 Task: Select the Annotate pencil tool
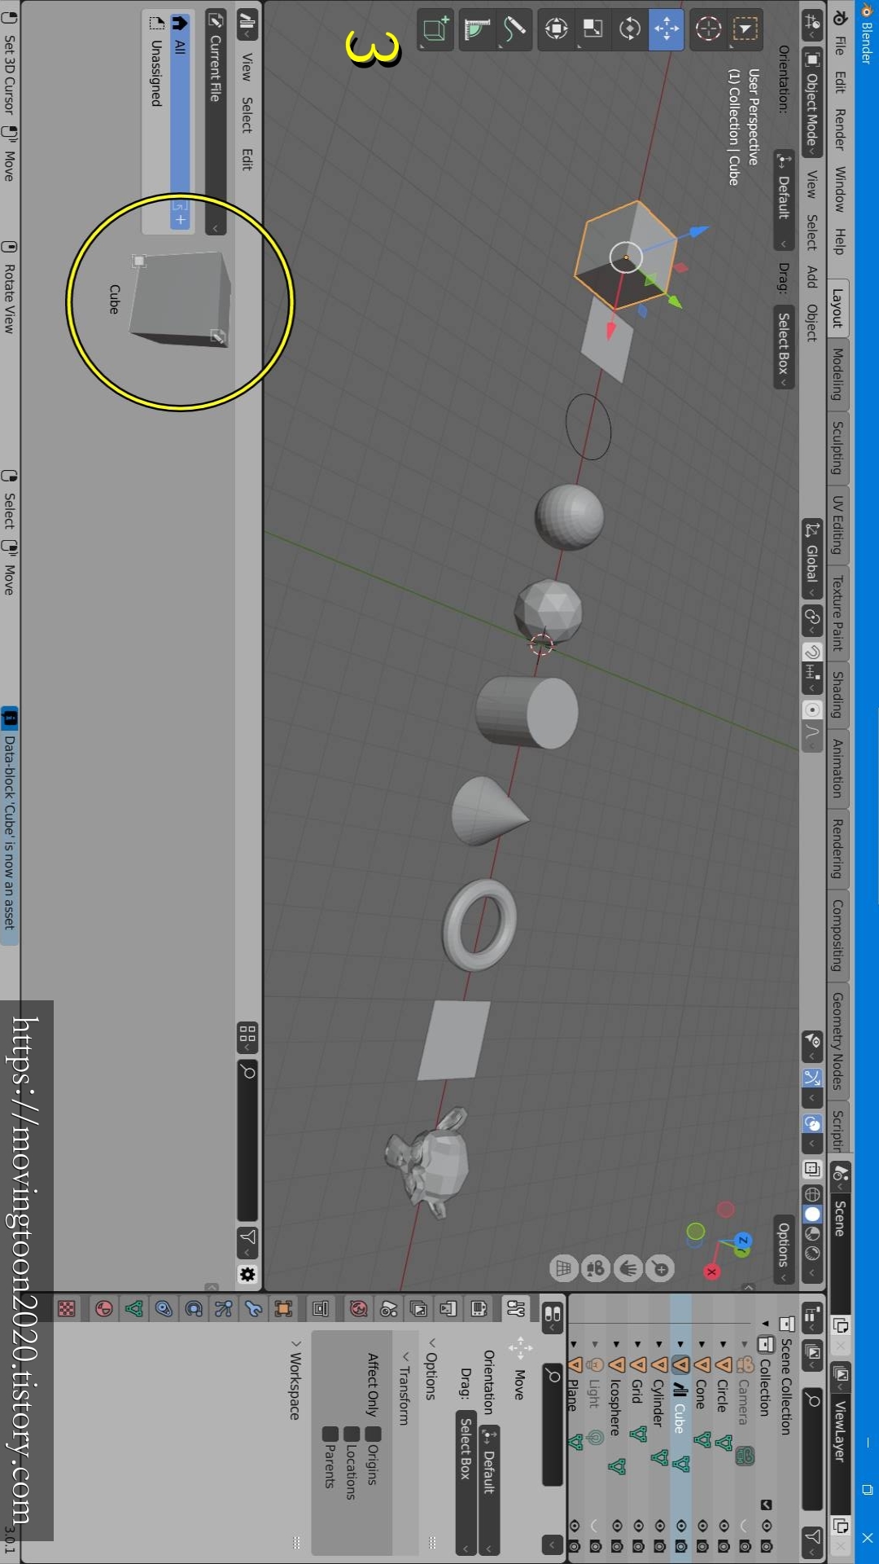pyautogui.click(x=514, y=30)
